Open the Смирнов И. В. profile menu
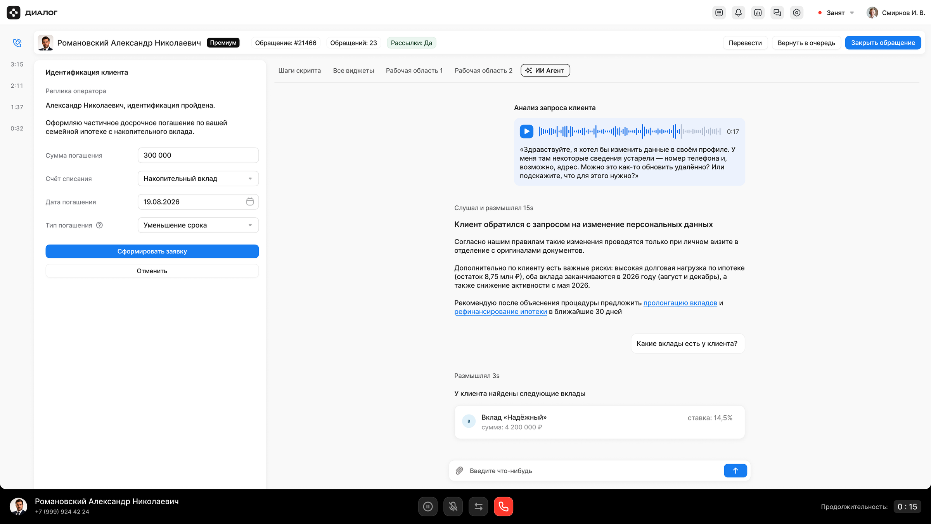Screen dimensions: 931x524 896,13
